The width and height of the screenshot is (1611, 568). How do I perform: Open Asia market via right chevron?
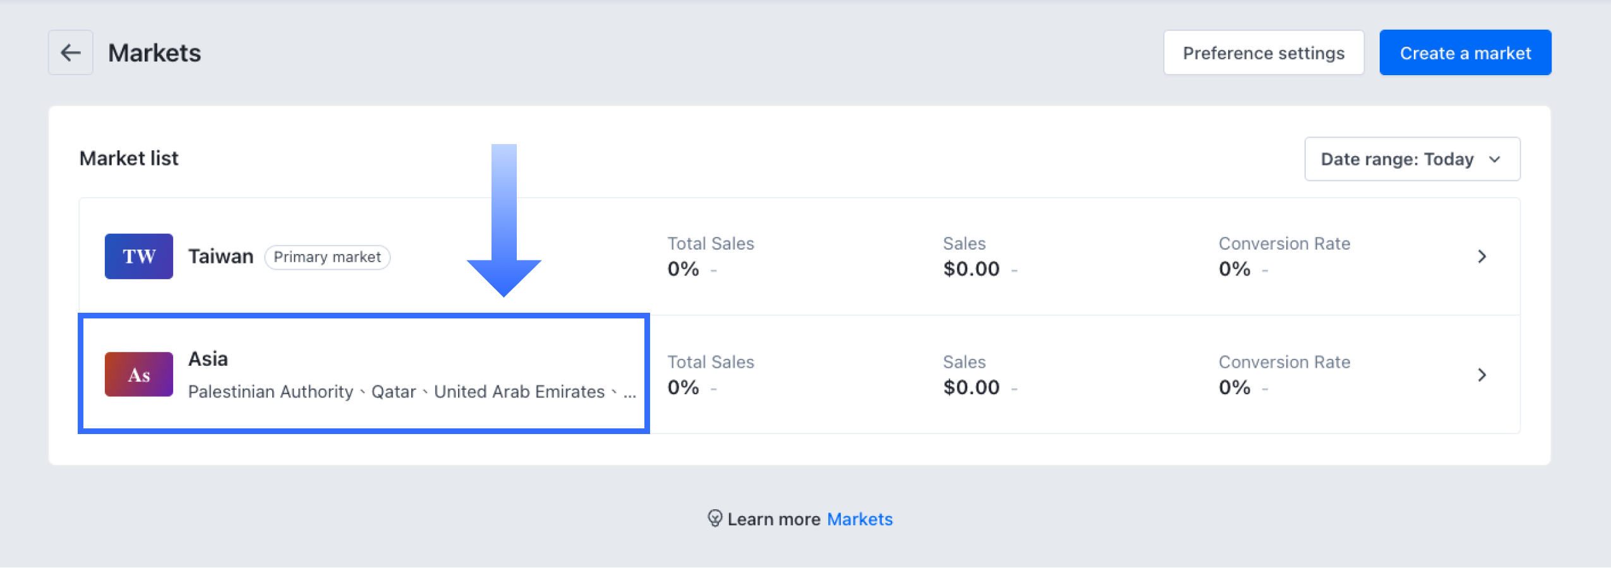pos(1482,375)
